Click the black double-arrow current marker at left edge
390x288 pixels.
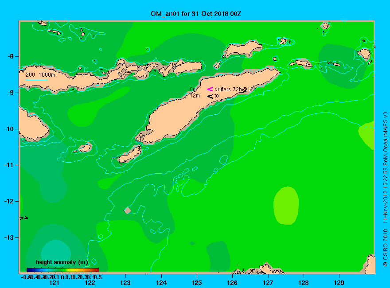pyautogui.click(x=24, y=218)
